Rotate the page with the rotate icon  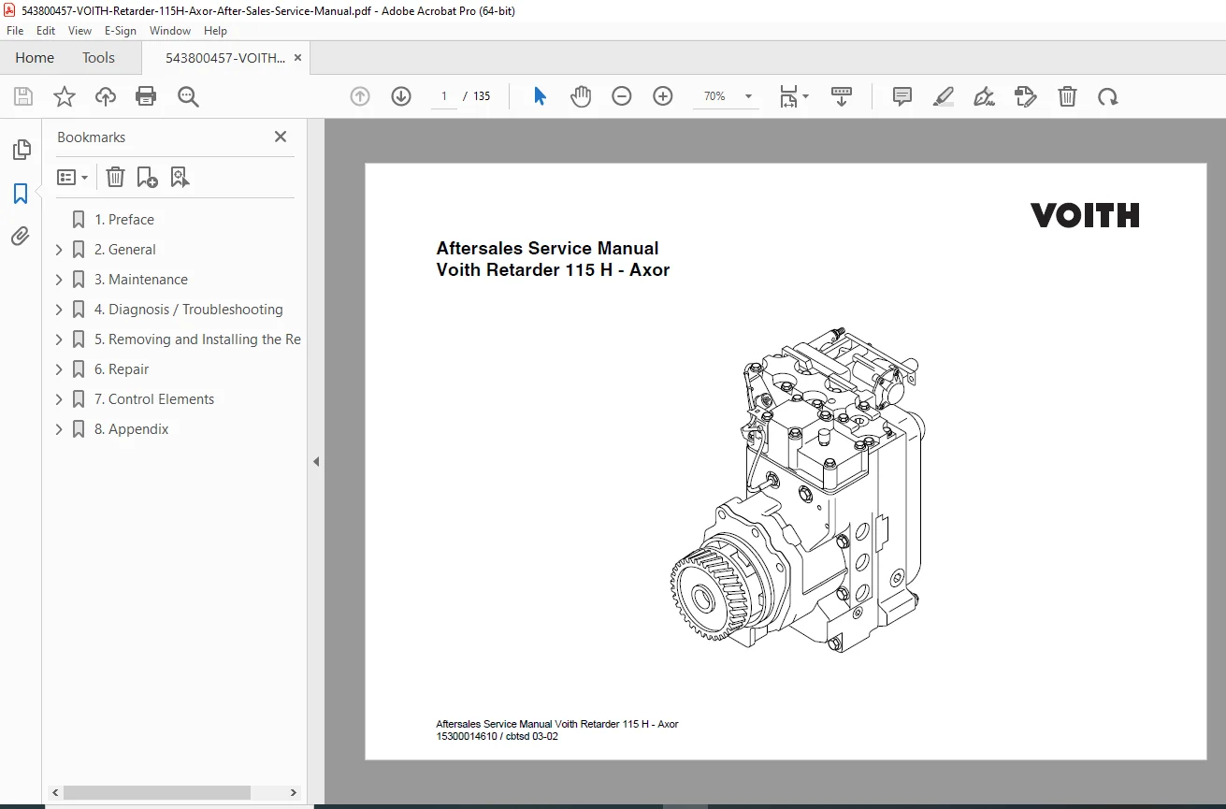coord(1108,96)
